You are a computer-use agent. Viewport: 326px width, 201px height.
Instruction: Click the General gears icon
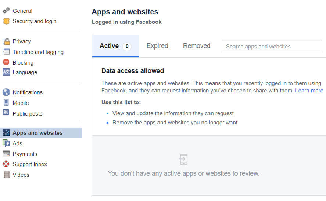[x=6, y=10]
